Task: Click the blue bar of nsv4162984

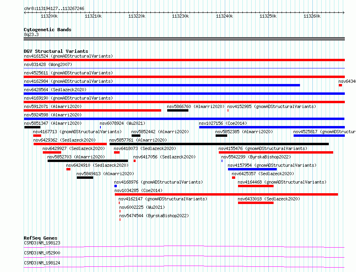Action: 162,85
